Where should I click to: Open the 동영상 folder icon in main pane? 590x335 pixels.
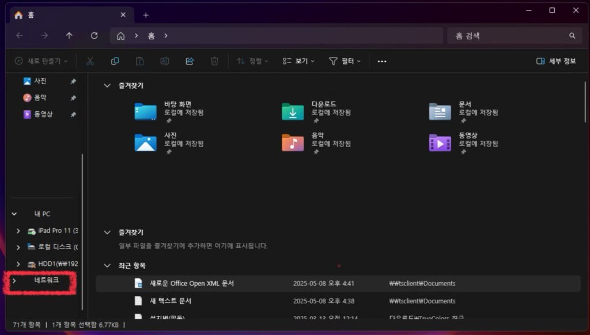(x=440, y=142)
